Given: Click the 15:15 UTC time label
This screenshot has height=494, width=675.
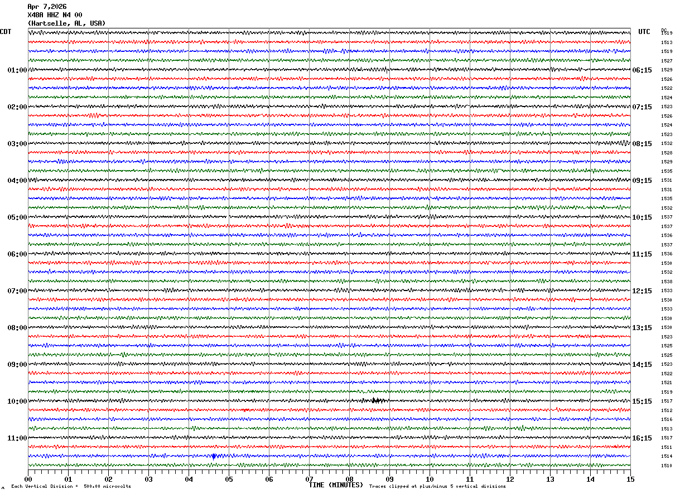Looking at the screenshot, I should (x=642, y=401).
